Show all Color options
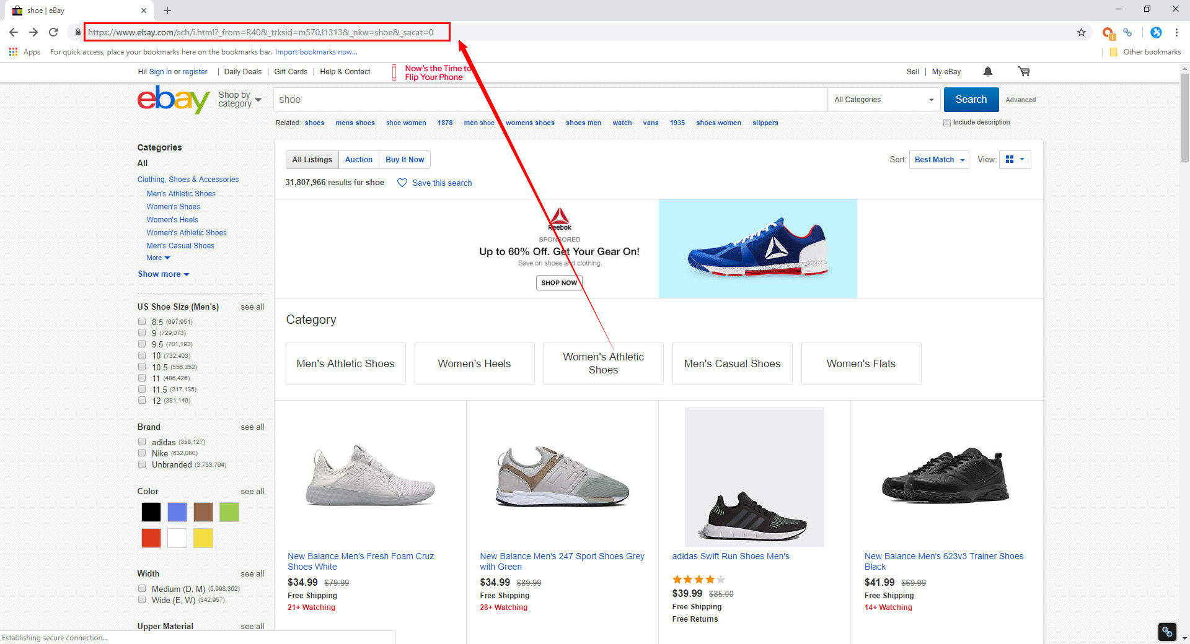This screenshot has width=1190, height=644. [252, 491]
